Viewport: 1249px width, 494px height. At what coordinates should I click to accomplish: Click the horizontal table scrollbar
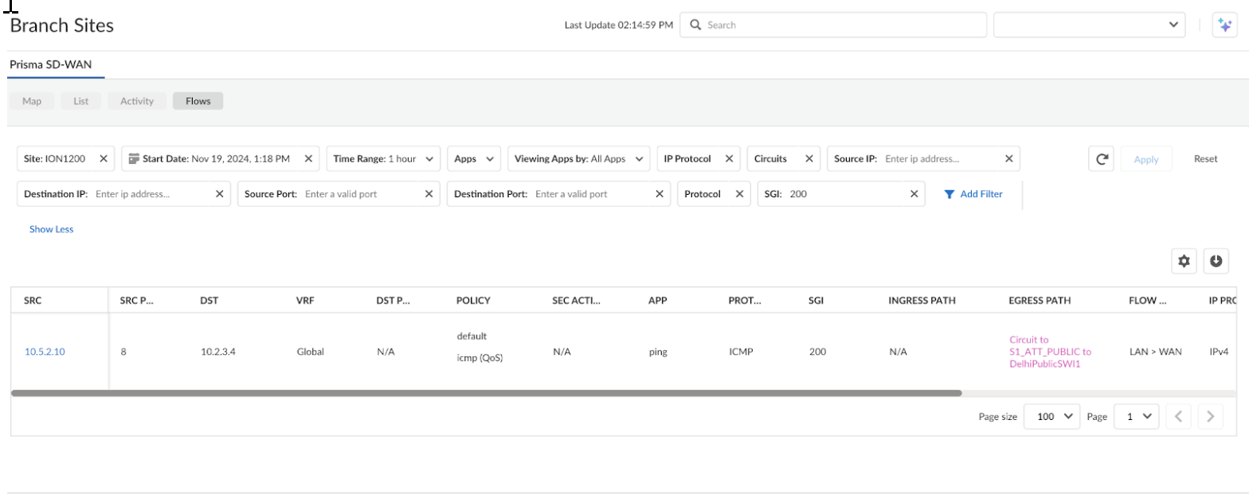point(486,393)
